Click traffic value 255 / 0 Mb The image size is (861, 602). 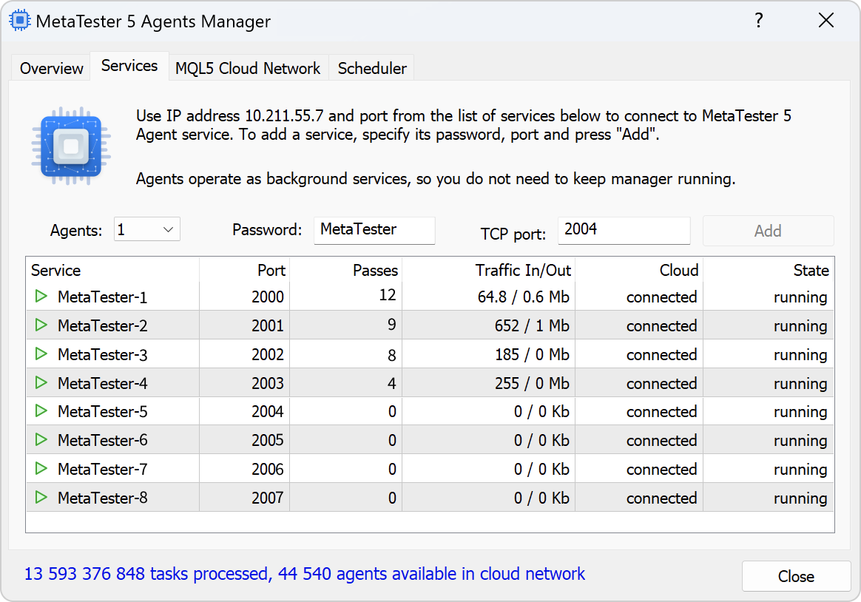coord(532,383)
